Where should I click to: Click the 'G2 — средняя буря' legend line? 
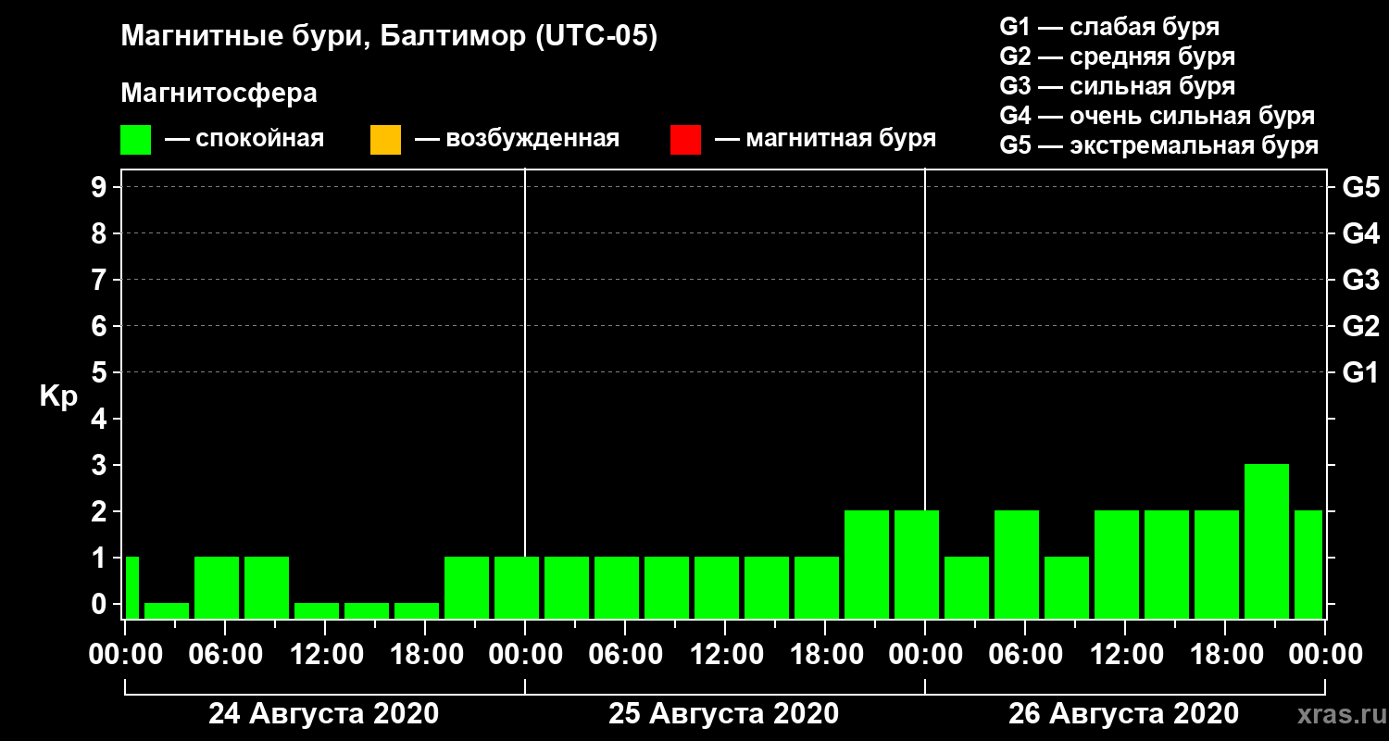pyautogui.click(x=1117, y=57)
